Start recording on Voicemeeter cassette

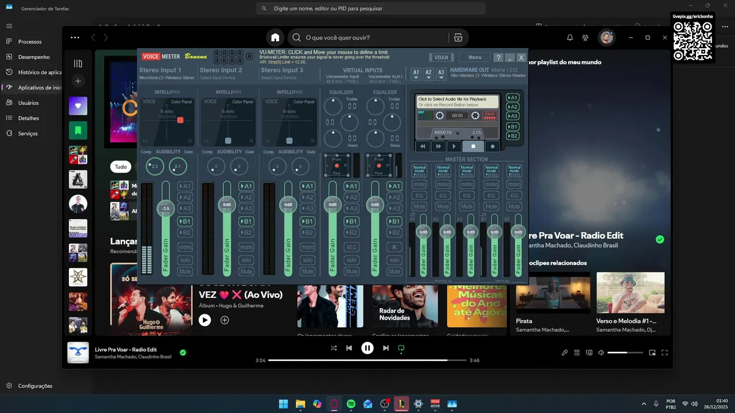[492, 146]
